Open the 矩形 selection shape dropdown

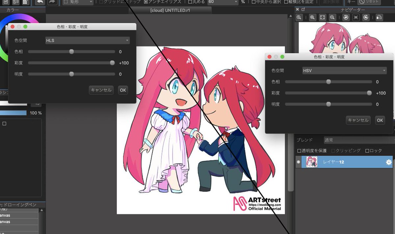tap(78, 2)
